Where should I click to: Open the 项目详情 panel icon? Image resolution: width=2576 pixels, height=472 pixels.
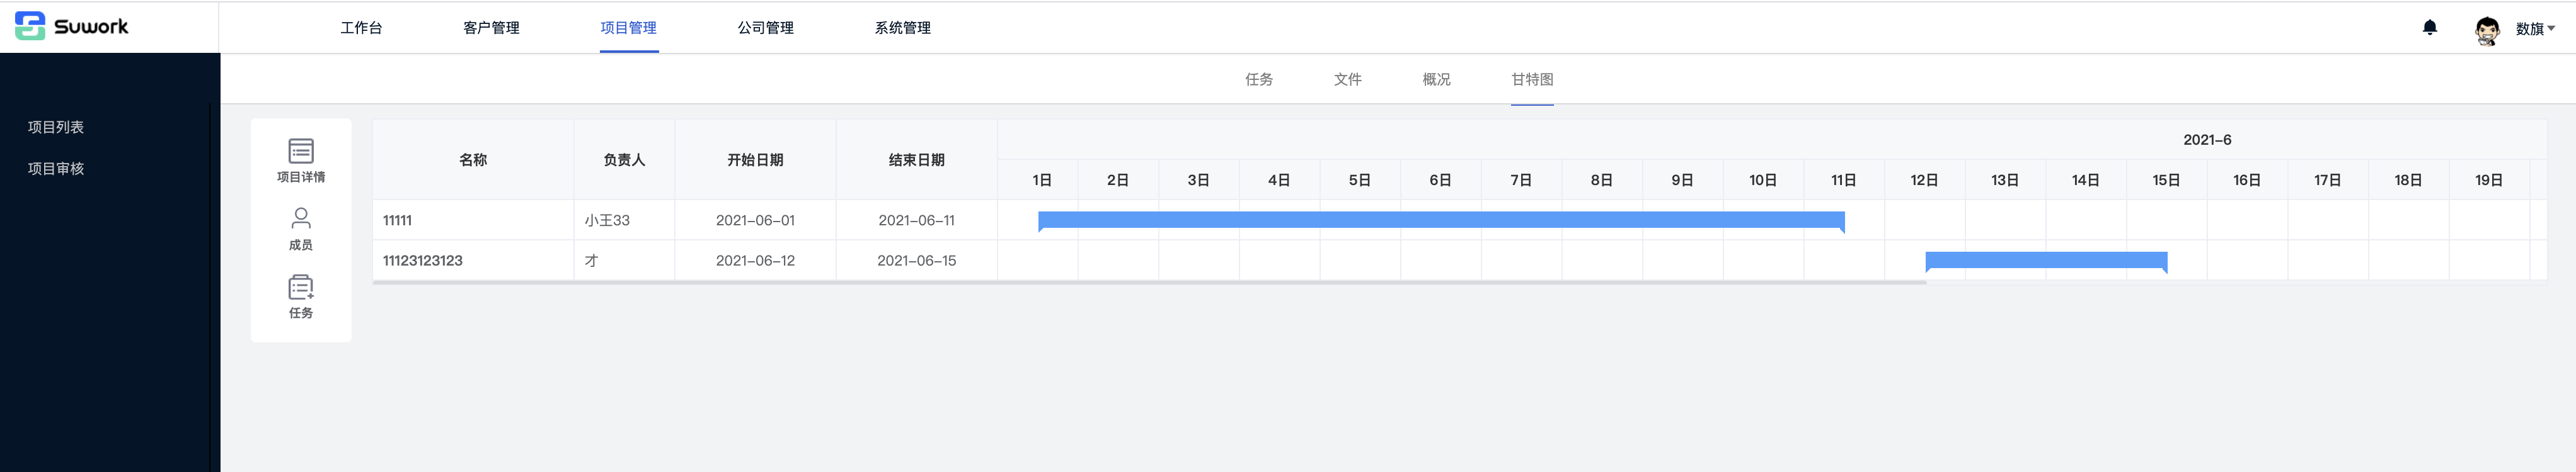point(300,152)
